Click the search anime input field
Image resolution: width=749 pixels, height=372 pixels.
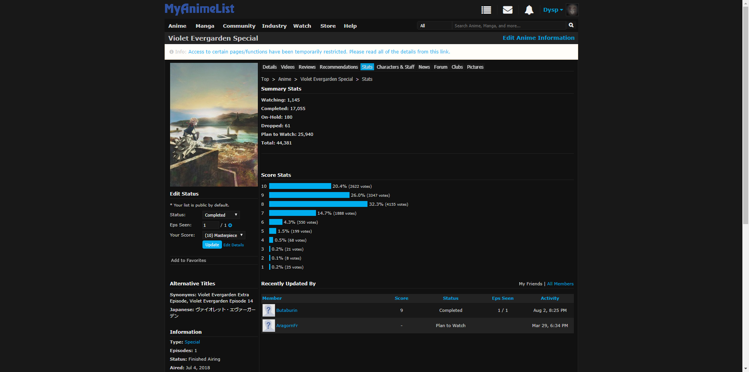coord(508,26)
